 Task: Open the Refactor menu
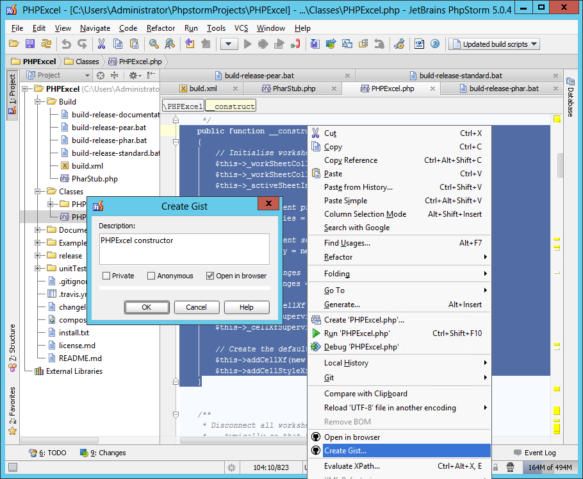coord(161,28)
